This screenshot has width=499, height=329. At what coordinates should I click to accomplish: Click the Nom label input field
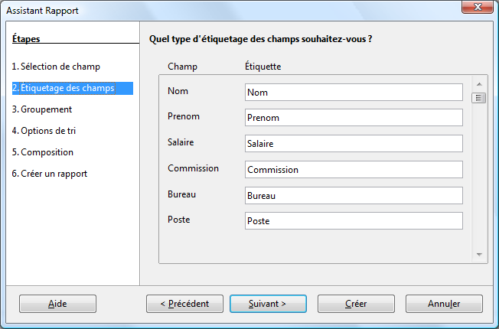(354, 93)
